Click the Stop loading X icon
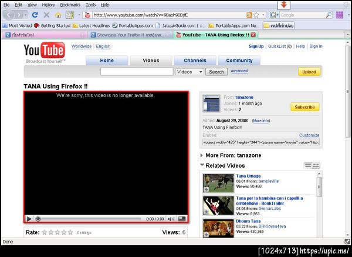 tap(46, 15)
